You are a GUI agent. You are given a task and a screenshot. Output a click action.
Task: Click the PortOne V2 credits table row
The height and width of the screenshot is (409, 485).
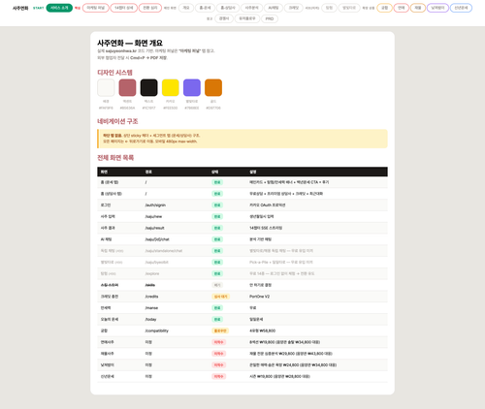click(x=242, y=297)
